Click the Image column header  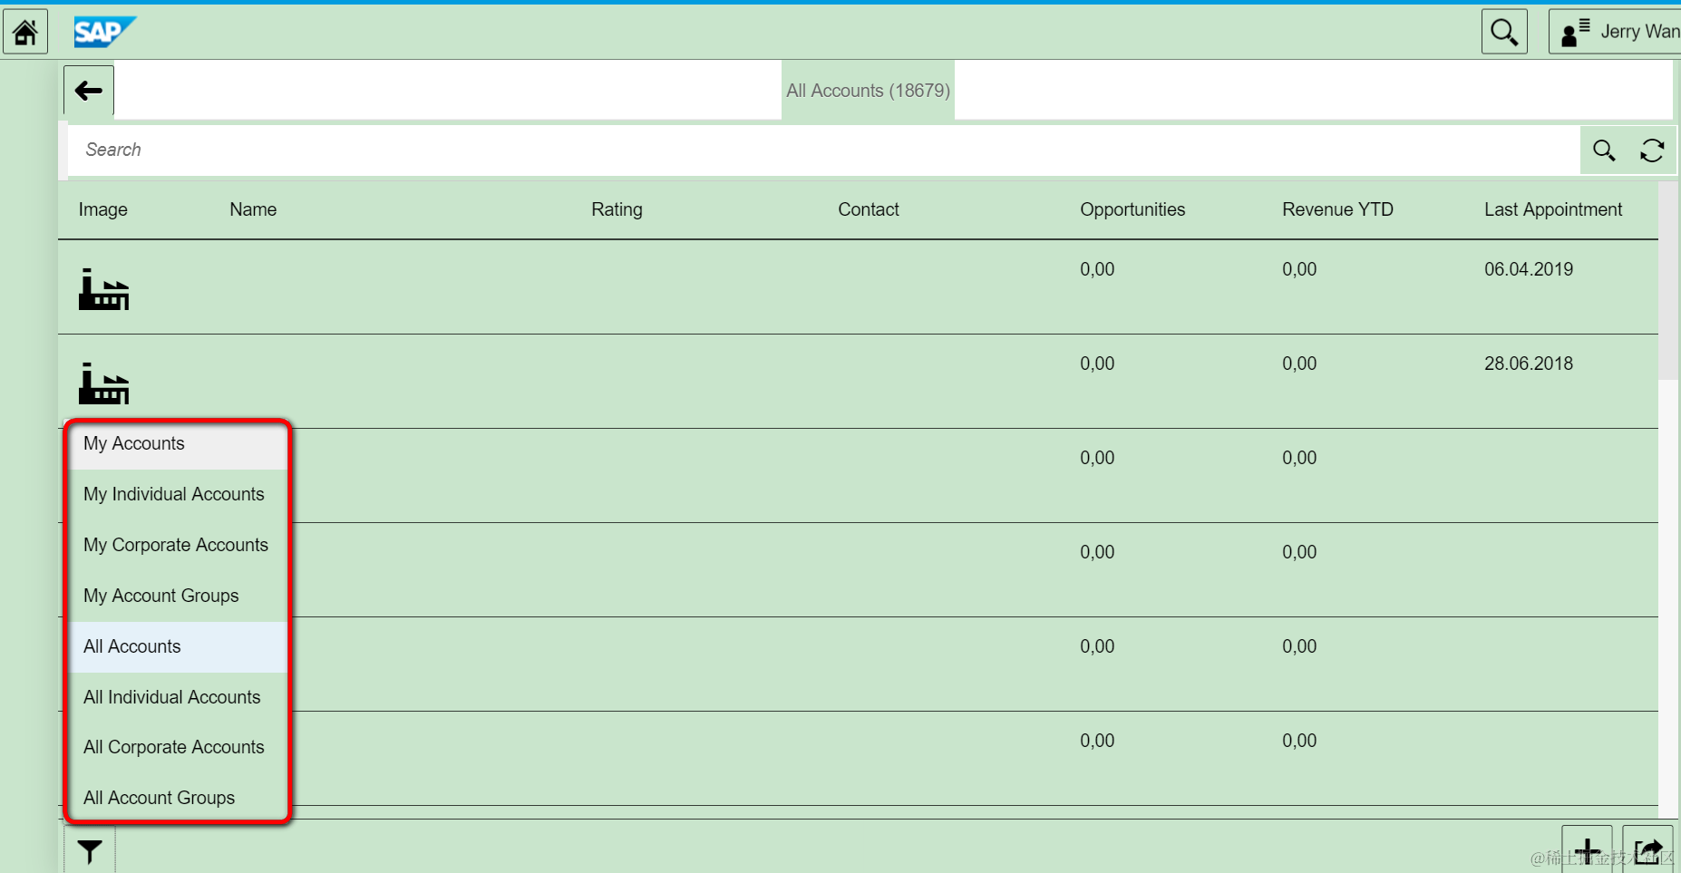point(103,209)
